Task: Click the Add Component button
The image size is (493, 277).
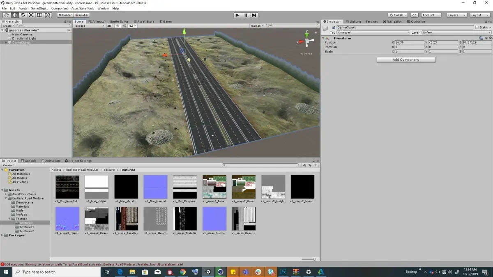Action: tap(406, 60)
